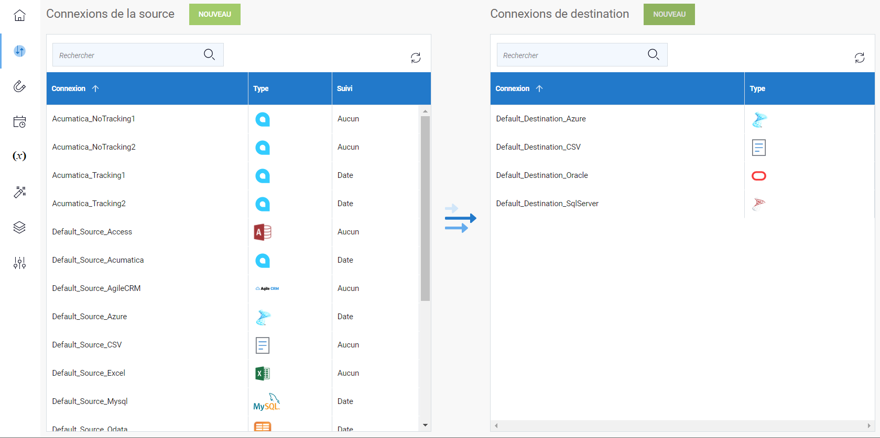Click the transfer arrows between panels
The image size is (880, 438).
[460, 218]
